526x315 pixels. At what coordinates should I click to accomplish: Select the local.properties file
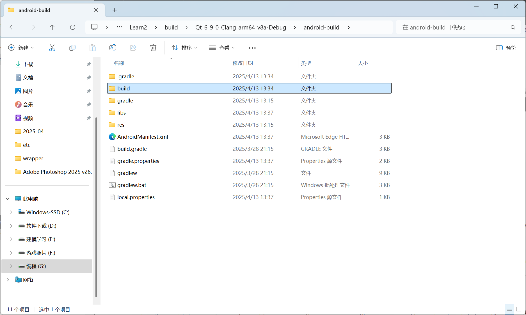pos(136,197)
